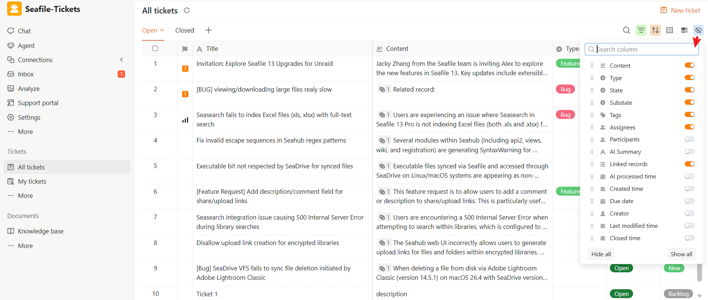Click the Inbox unread badge showing 1
Image resolution: width=708 pixels, height=300 pixels.
click(x=121, y=74)
